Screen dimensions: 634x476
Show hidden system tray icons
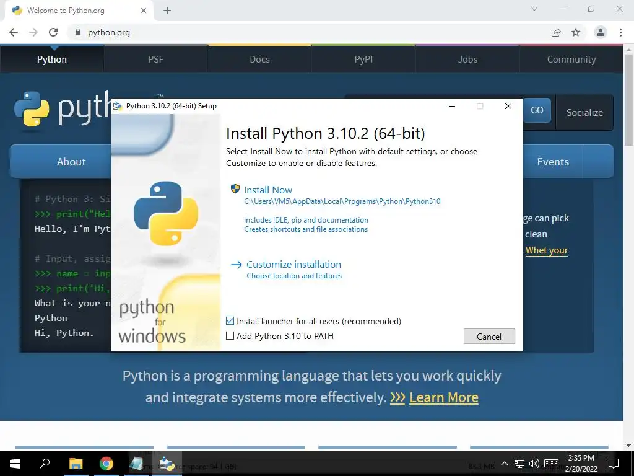point(505,464)
